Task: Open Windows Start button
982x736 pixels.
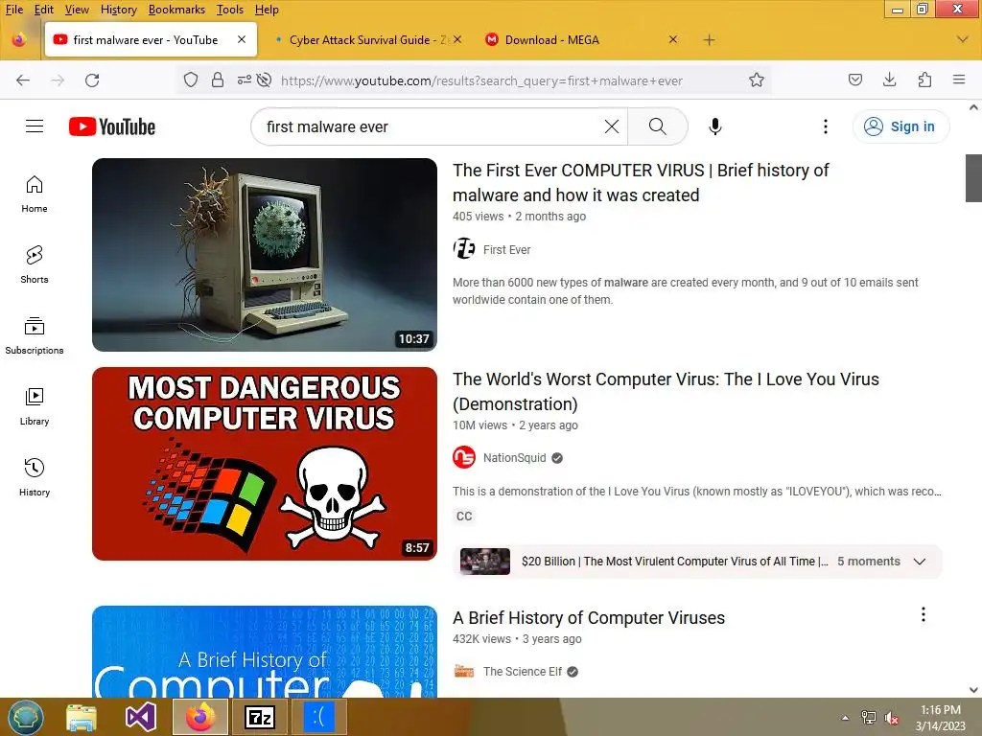Action: pos(26,717)
